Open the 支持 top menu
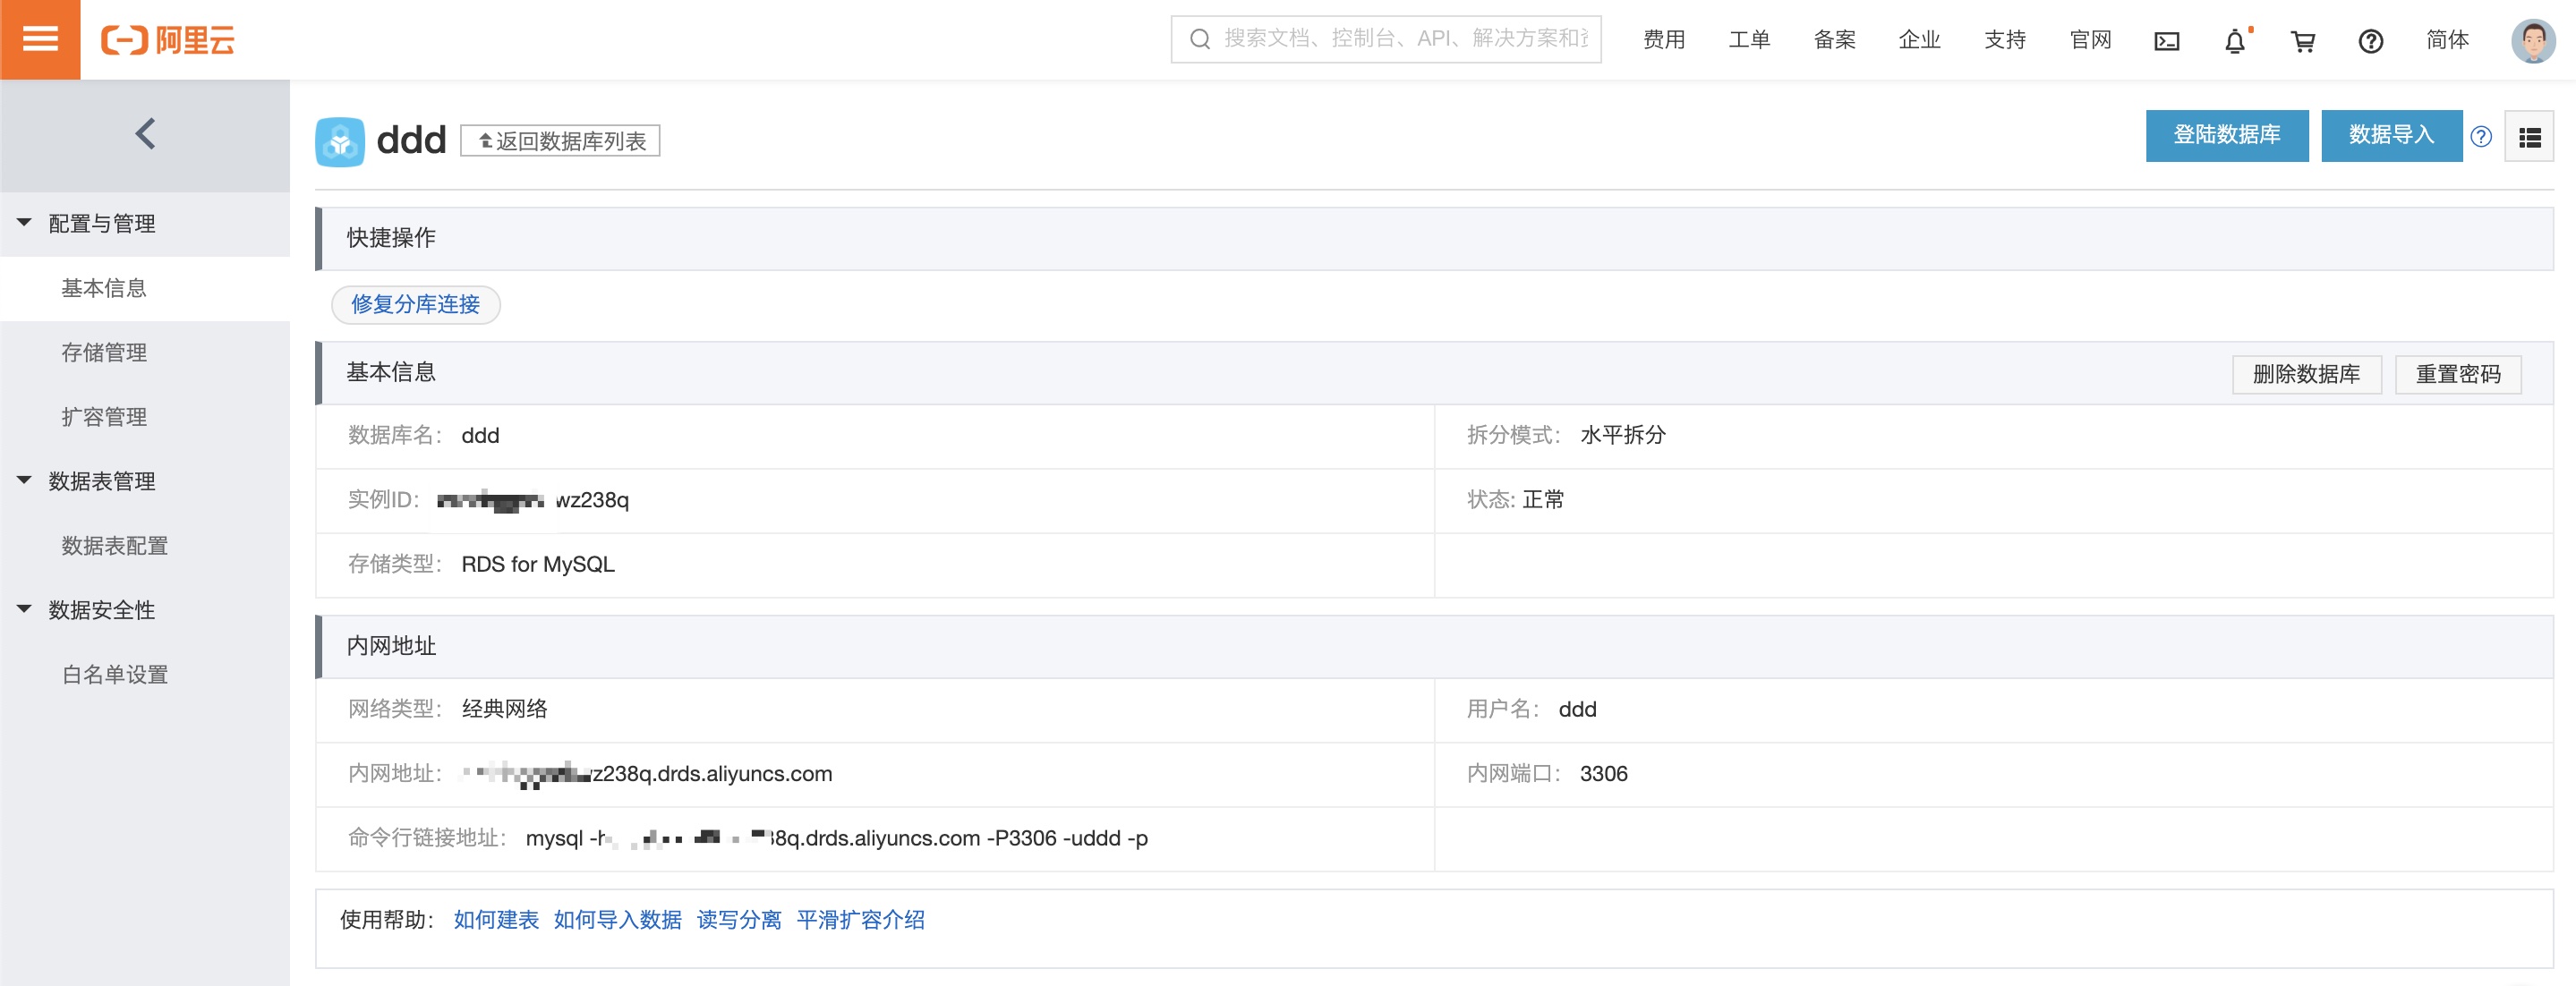Screen dimensions: 2576x986 coord(2004,40)
